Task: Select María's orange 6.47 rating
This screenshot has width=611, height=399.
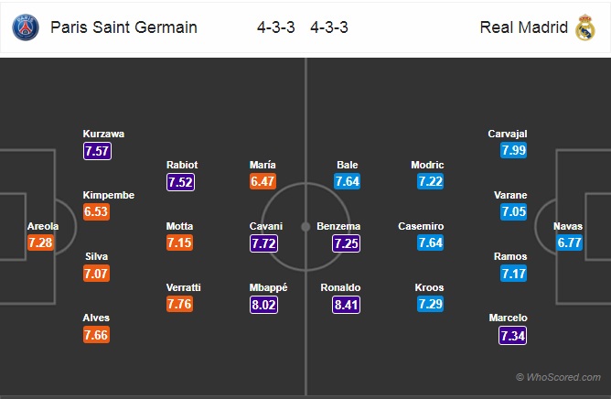Action: click(263, 181)
